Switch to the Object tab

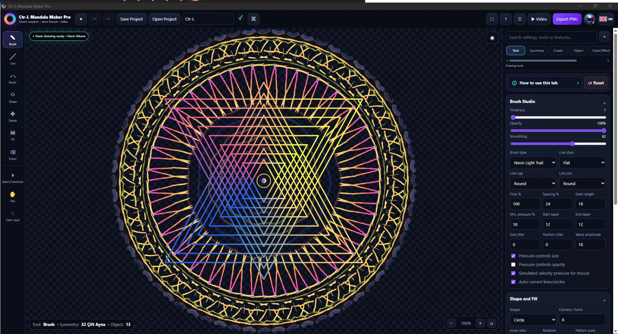click(578, 50)
